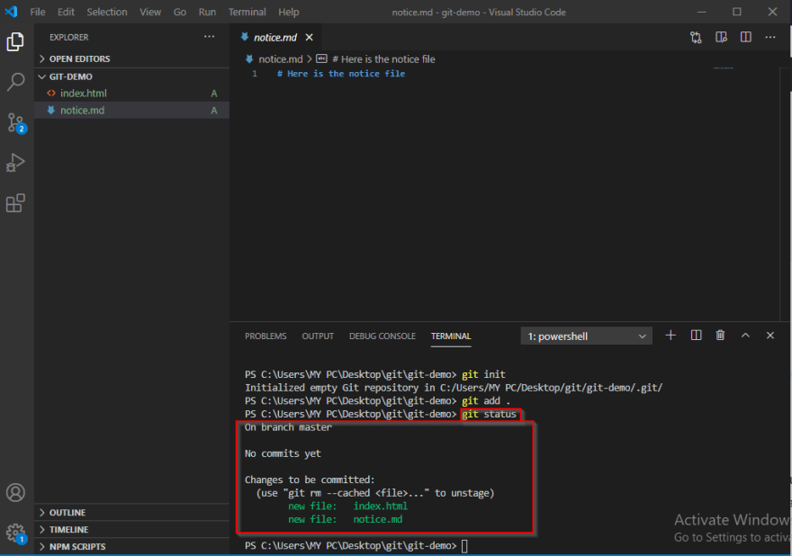Close the terminal panel
The image size is (792, 556).
click(770, 336)
